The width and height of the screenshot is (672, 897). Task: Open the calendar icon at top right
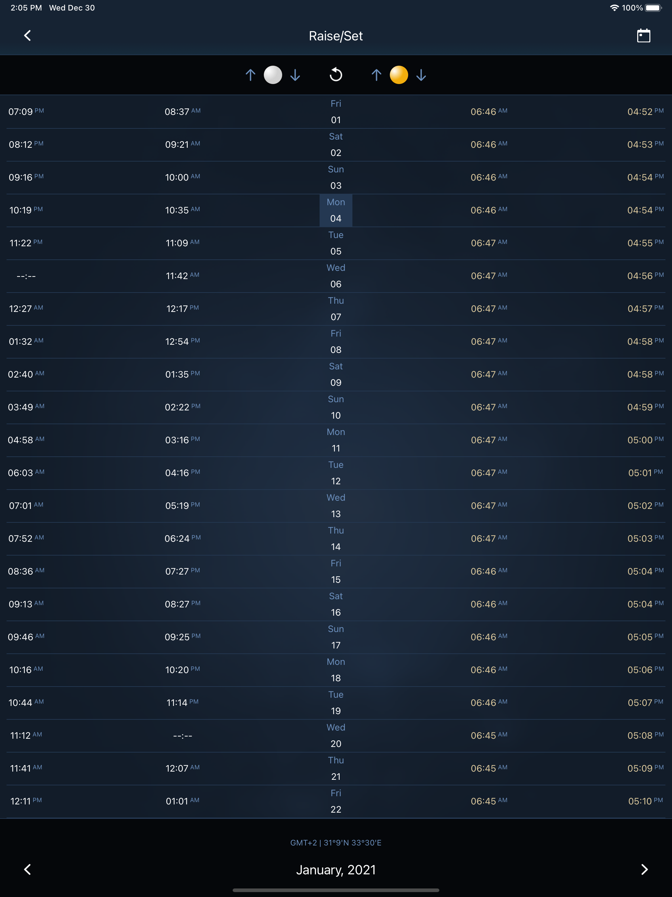644,35
